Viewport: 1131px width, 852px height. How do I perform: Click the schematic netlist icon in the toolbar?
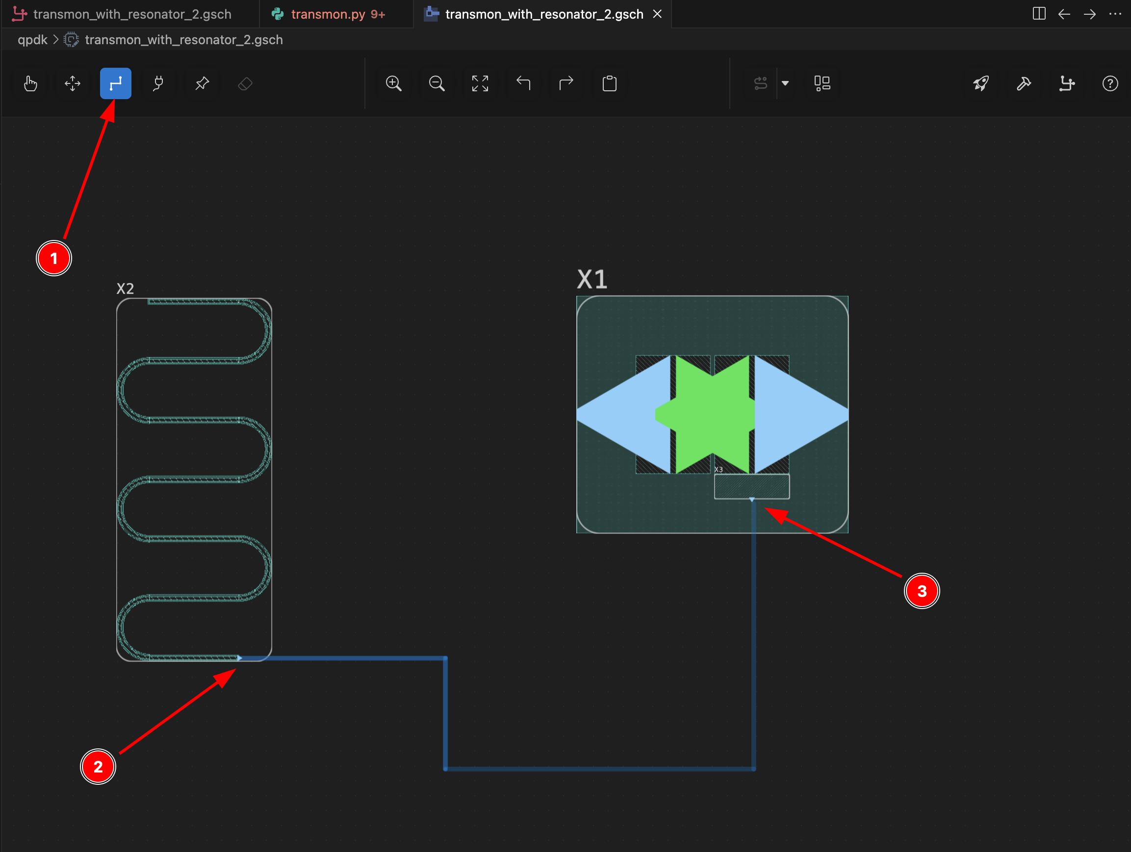(1067, 83)
